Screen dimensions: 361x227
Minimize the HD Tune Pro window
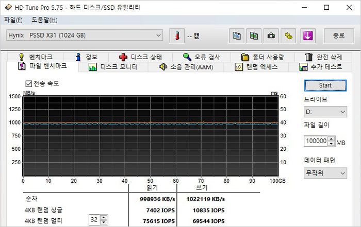click(x=304, y=8)
